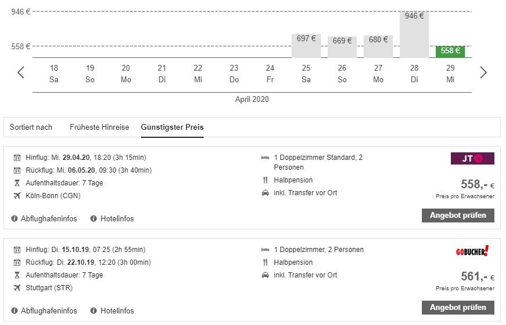The width and height of the screenshot is (506, 325).
Task: Click the JT tour operator logo
Action: coord(472,158)
